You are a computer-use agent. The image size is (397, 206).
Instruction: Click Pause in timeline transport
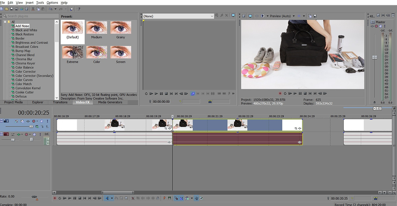[75, 198]
